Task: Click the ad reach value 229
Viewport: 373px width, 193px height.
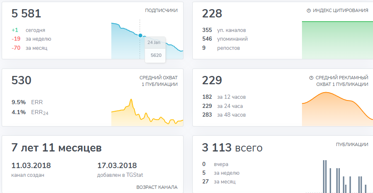Action: (212, 81)
